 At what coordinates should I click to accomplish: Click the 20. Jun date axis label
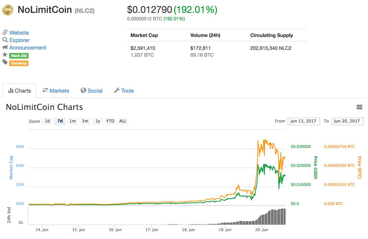[x=261, y=230]
